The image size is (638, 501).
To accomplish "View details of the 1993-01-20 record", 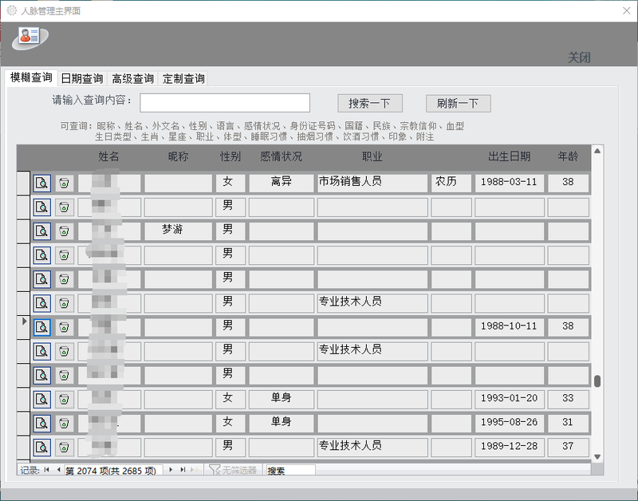I will pos(42,399).
